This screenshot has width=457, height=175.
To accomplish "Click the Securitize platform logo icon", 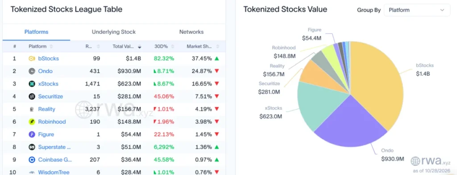I will click(32, 97).
